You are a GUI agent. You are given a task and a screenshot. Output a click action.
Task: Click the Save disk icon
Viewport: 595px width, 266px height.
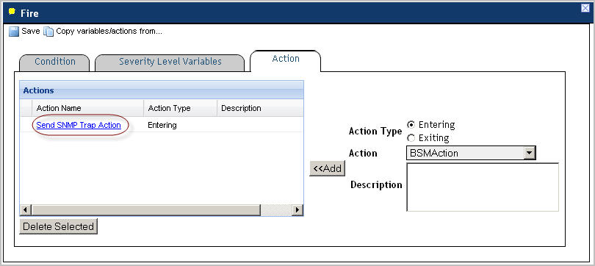coord(14,32)
